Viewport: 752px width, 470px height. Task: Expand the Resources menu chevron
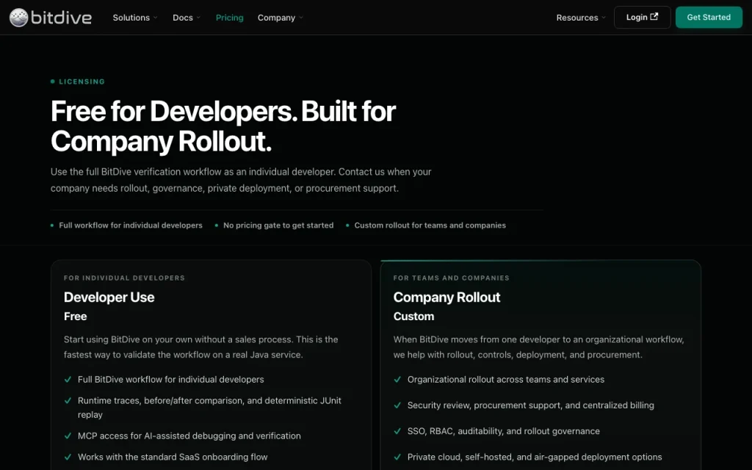[604, 18]
